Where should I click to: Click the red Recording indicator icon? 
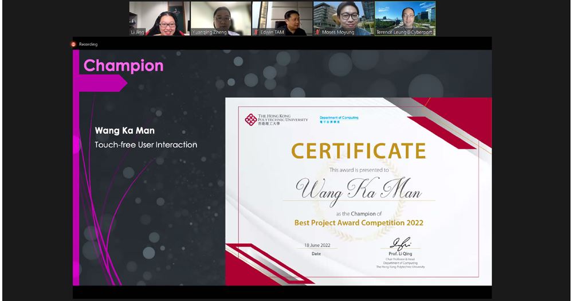73,44
